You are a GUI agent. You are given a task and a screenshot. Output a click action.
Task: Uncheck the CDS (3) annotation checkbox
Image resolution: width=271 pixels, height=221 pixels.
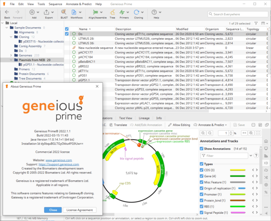pyautogui.click(x=201, y=170)
